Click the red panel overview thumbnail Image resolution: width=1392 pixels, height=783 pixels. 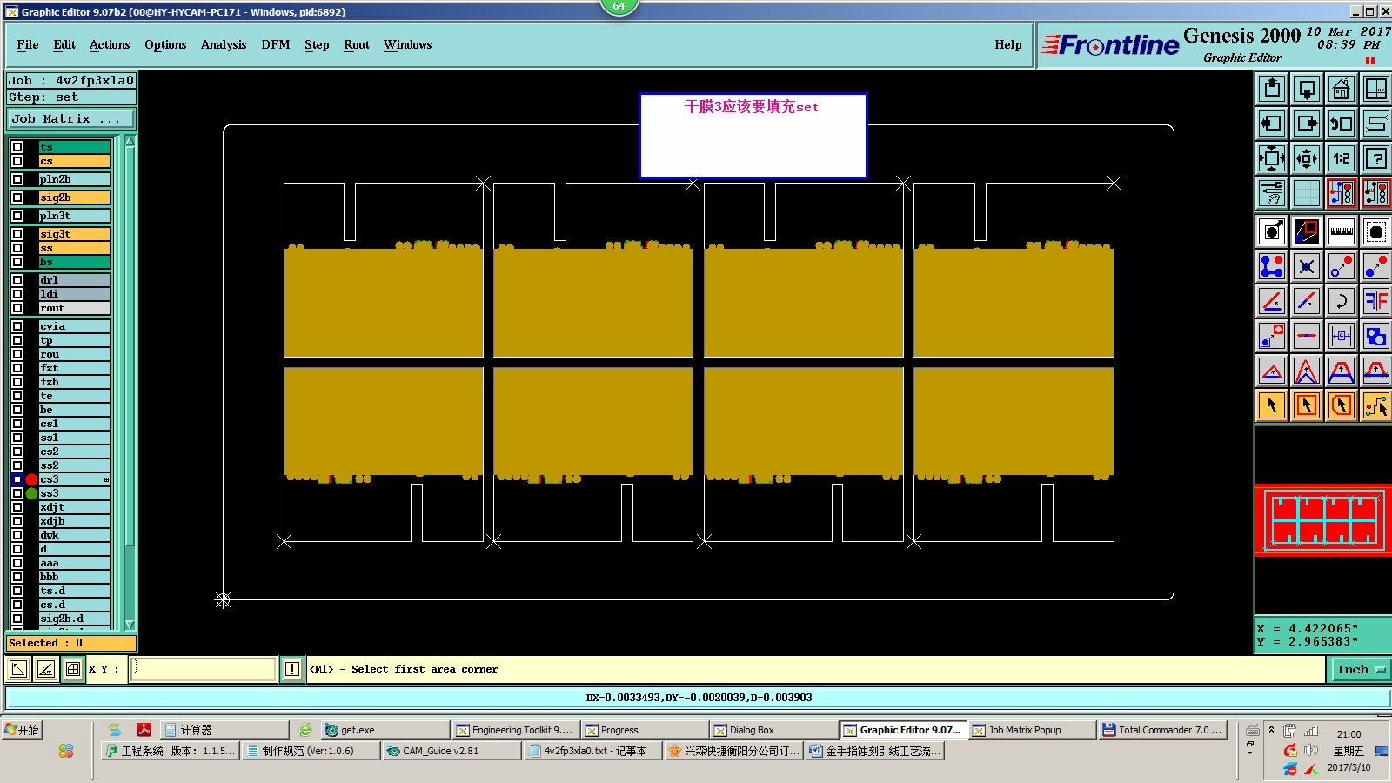(x=1323, y=520)
